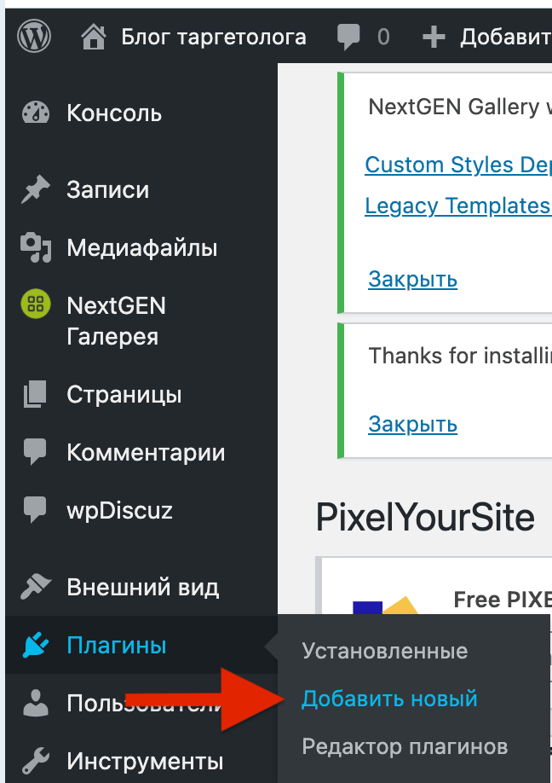This screenshot has width=552, height=783.
Task: Open the Custom Styles link
Action: click(457, 165)
